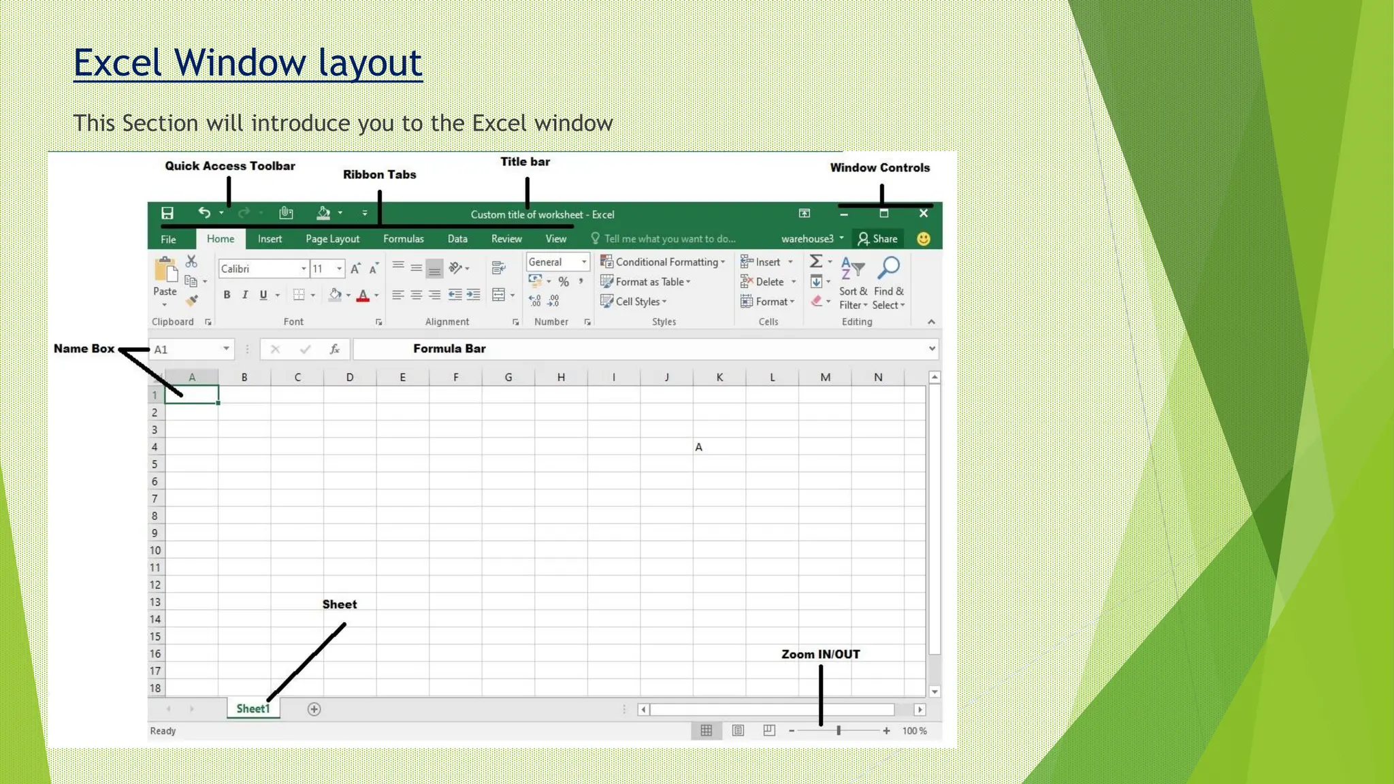The width and height of the screenshot is (1394, 784).
Task: Click Decrease Indent icon
Action: tap(455, 295)
